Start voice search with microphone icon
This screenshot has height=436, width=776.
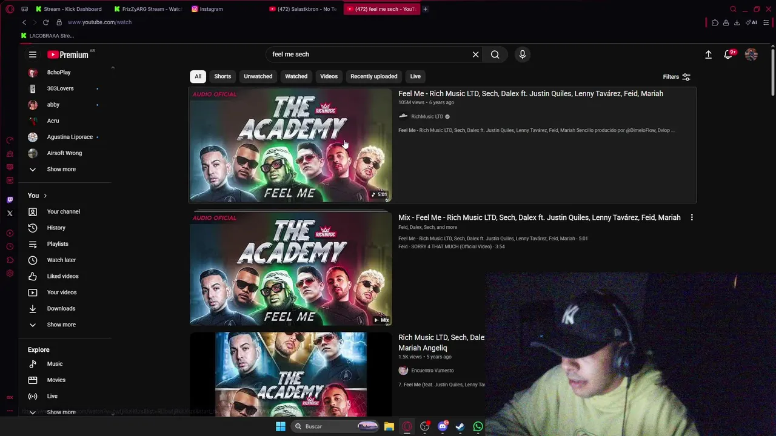523,54
